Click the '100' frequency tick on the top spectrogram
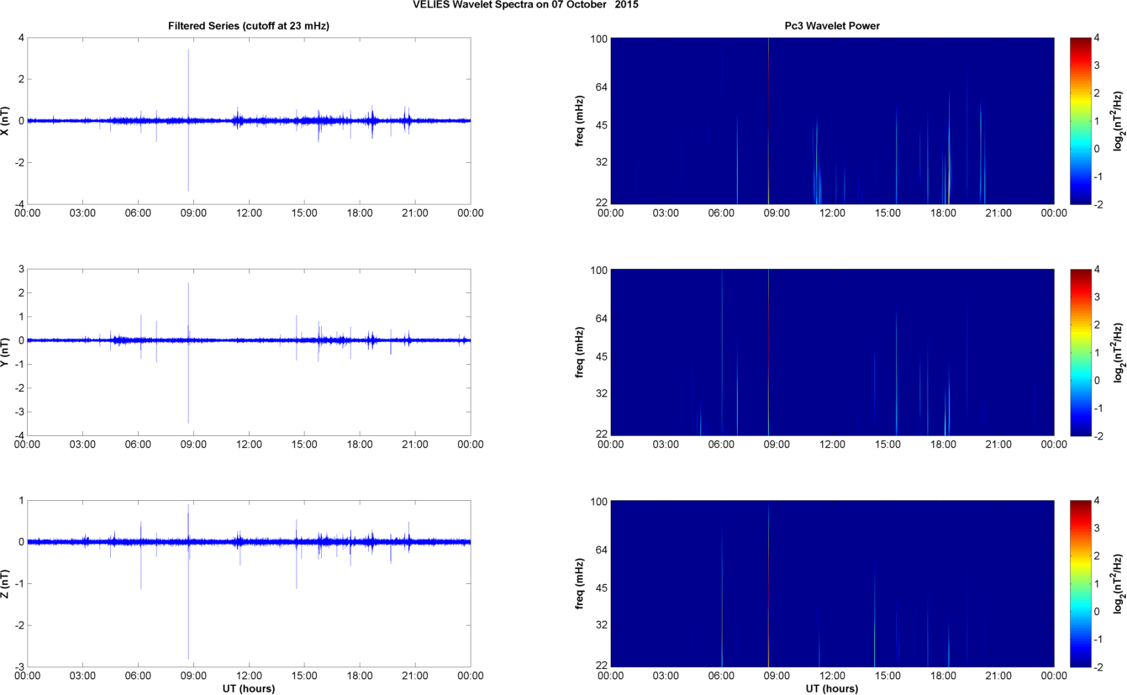Screen dimensions: 1127x695 click(x=598, y=39)
